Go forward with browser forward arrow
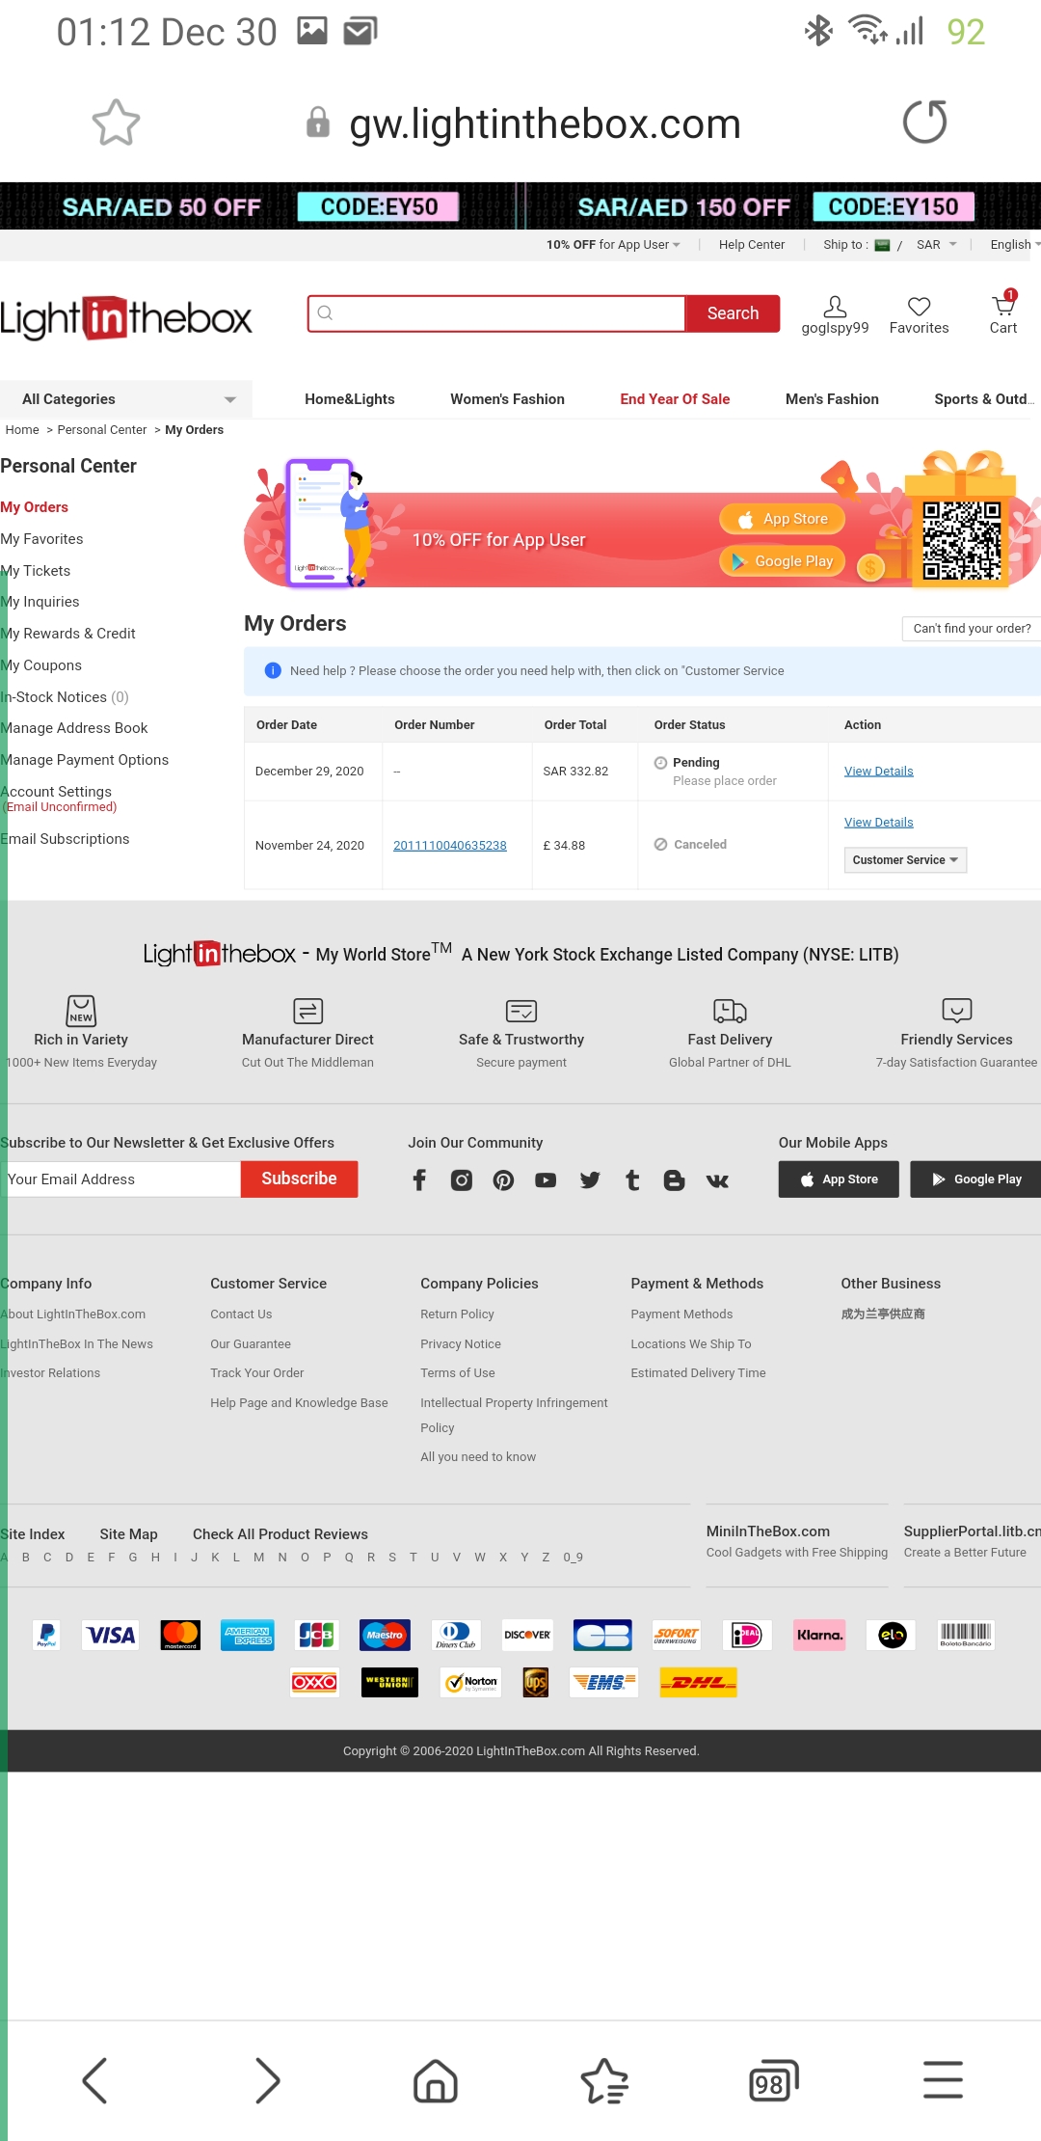Screen dimensions: 1041x2141 click(267, 2080)
